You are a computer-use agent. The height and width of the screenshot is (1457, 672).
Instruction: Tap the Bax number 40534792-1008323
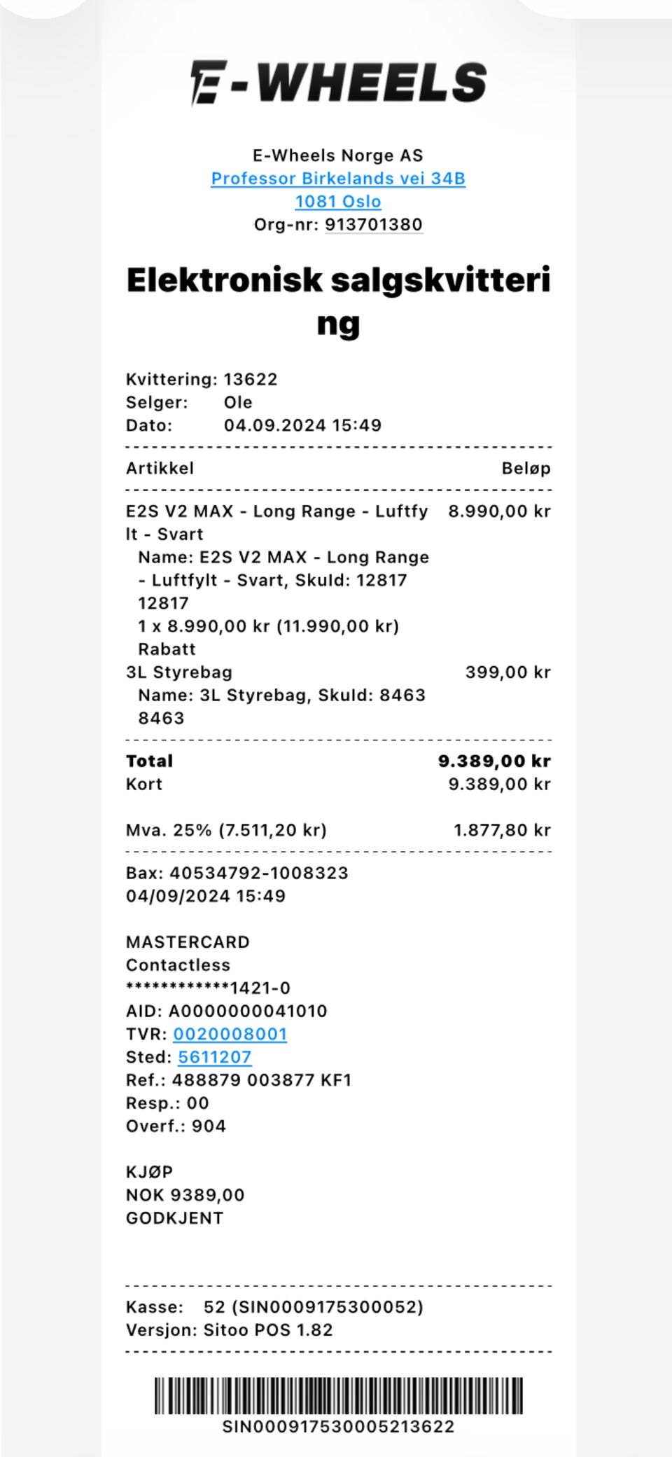tap(259, 873)
